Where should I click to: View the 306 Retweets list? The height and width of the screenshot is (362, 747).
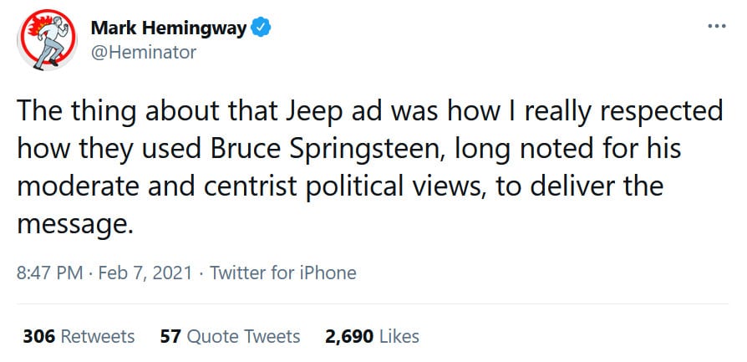point(79,336)
